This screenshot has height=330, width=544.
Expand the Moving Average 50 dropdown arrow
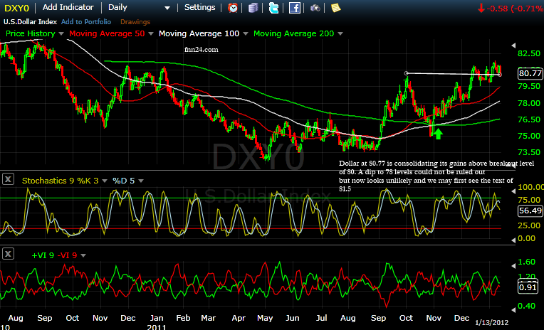click(x=150, y=33)
